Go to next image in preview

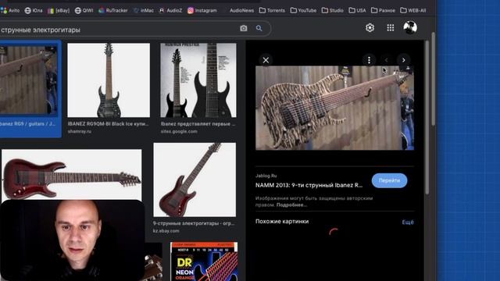pos(403,60)
